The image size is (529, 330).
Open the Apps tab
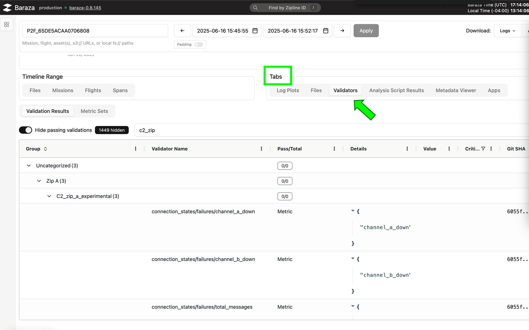pyautogui.click(x=494, y=90)
